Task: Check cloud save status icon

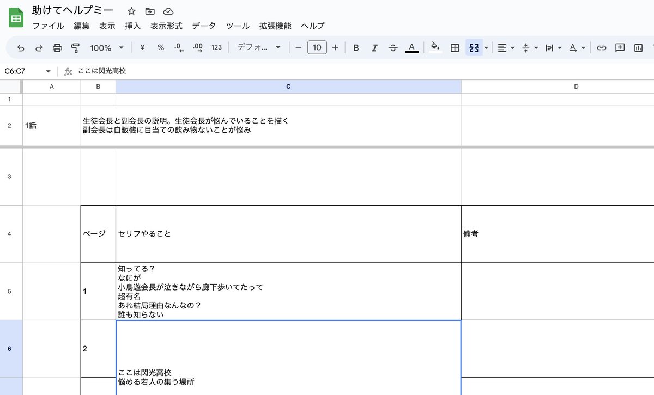Action: [x=168, y=11]
